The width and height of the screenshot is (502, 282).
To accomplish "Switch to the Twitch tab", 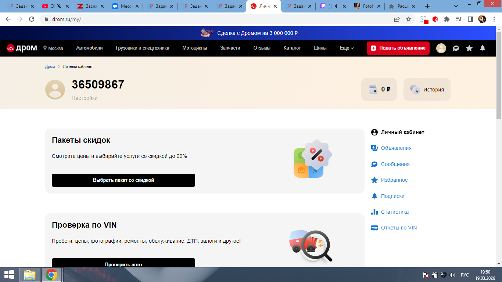I will [333, 6].
